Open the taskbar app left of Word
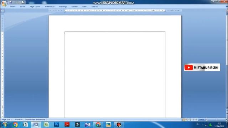Viewport: 228px width, 128px height. (25, 125)
